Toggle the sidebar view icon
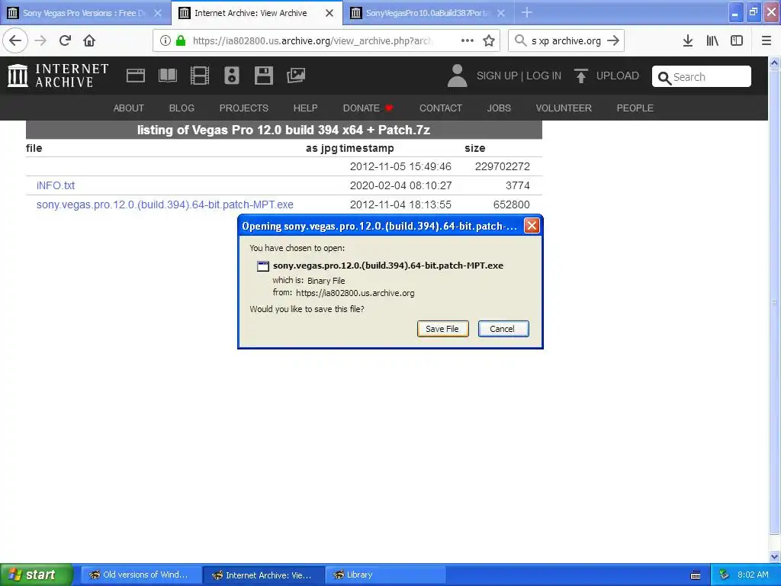 [737, 41]
